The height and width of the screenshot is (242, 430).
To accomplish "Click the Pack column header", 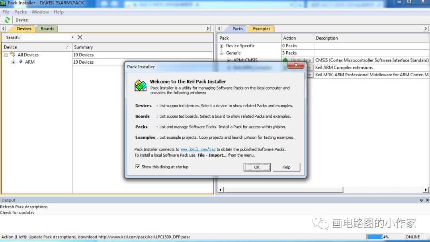I will click(x=249, y=38).
